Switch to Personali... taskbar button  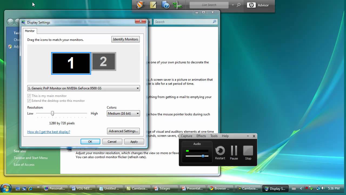pyautogui.click(x=55, y=188)
